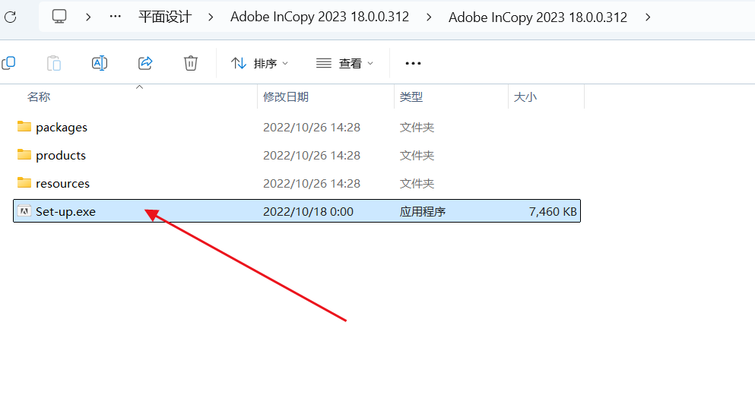Click the Set-up.exe Adobe installer icon

pyautogui.click(x=24, y=210)
